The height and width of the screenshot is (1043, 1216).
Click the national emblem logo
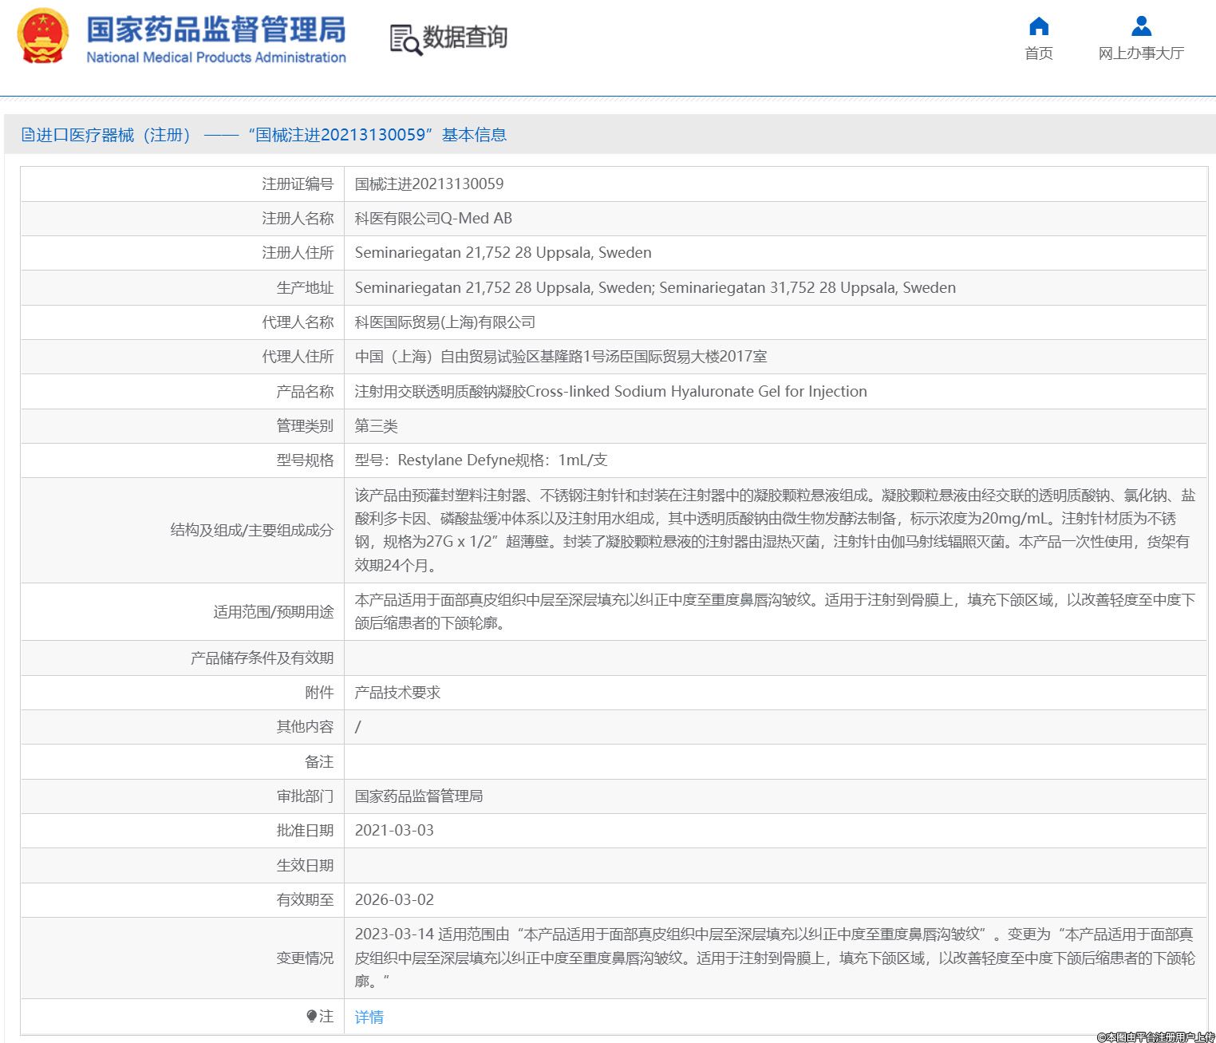coord(42,36)
